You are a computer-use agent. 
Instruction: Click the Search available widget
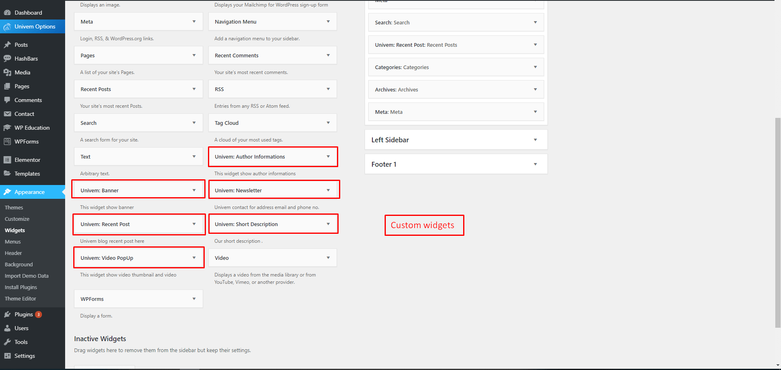(x=138, y=123)
